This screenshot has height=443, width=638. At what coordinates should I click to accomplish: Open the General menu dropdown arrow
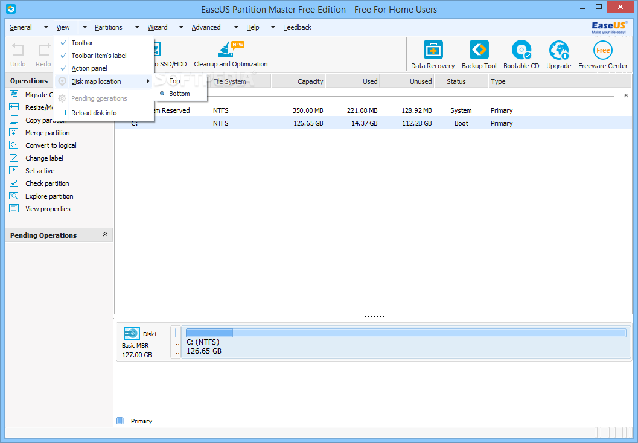tap(46, 27)
